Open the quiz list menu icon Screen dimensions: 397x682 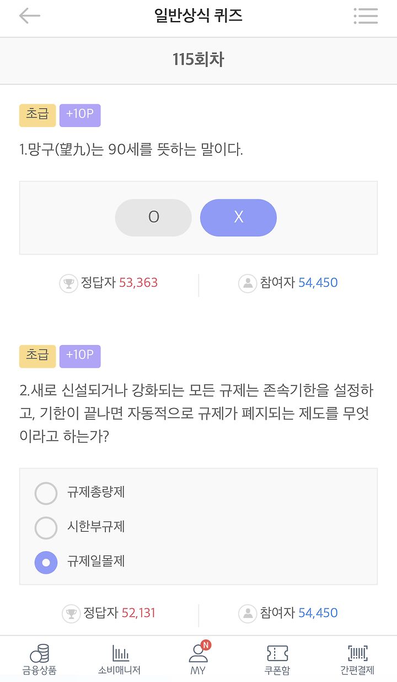366,16
